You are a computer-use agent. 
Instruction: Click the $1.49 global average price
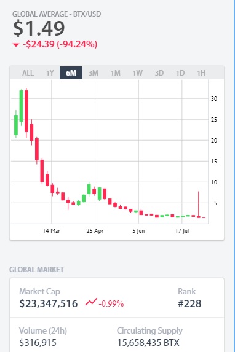(39, 28)
